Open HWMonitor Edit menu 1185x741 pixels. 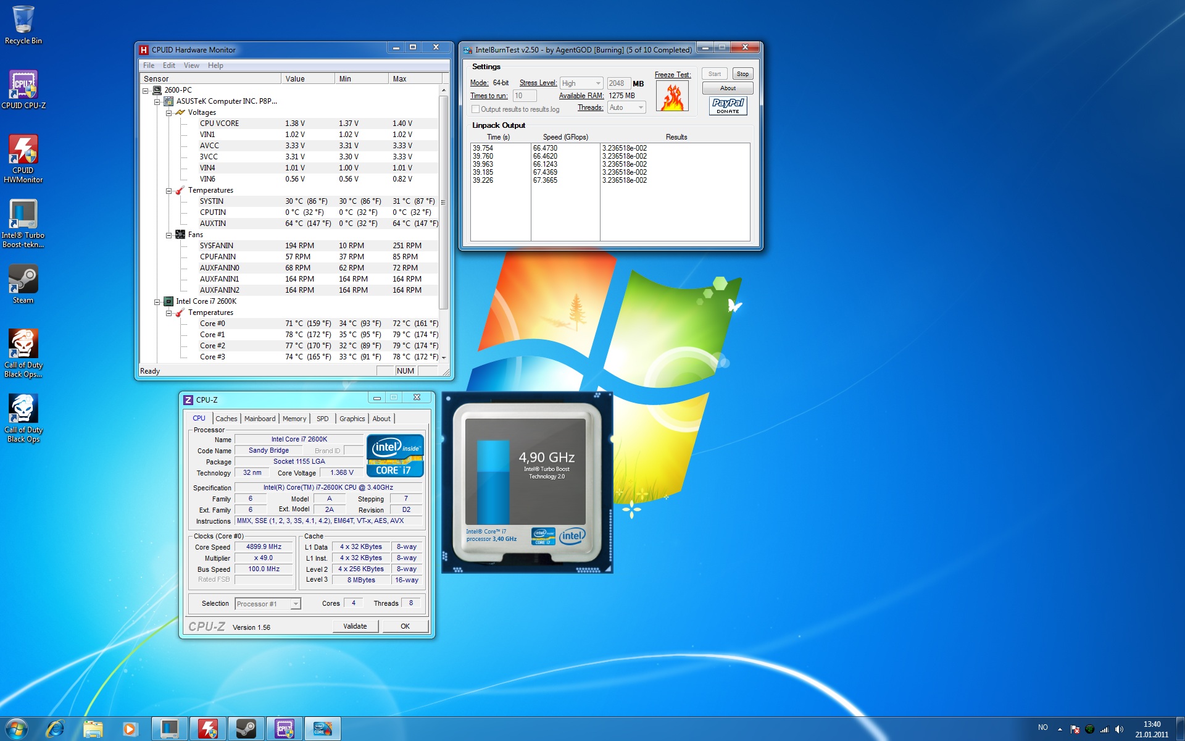tap(169, 65)
